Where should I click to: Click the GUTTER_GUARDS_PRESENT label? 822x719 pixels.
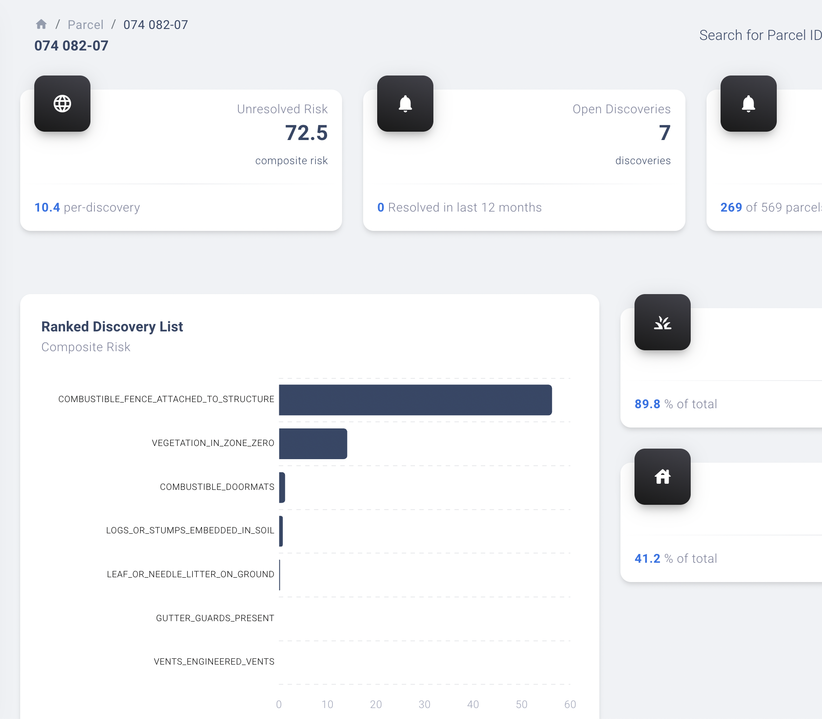[x=215, y=618]
